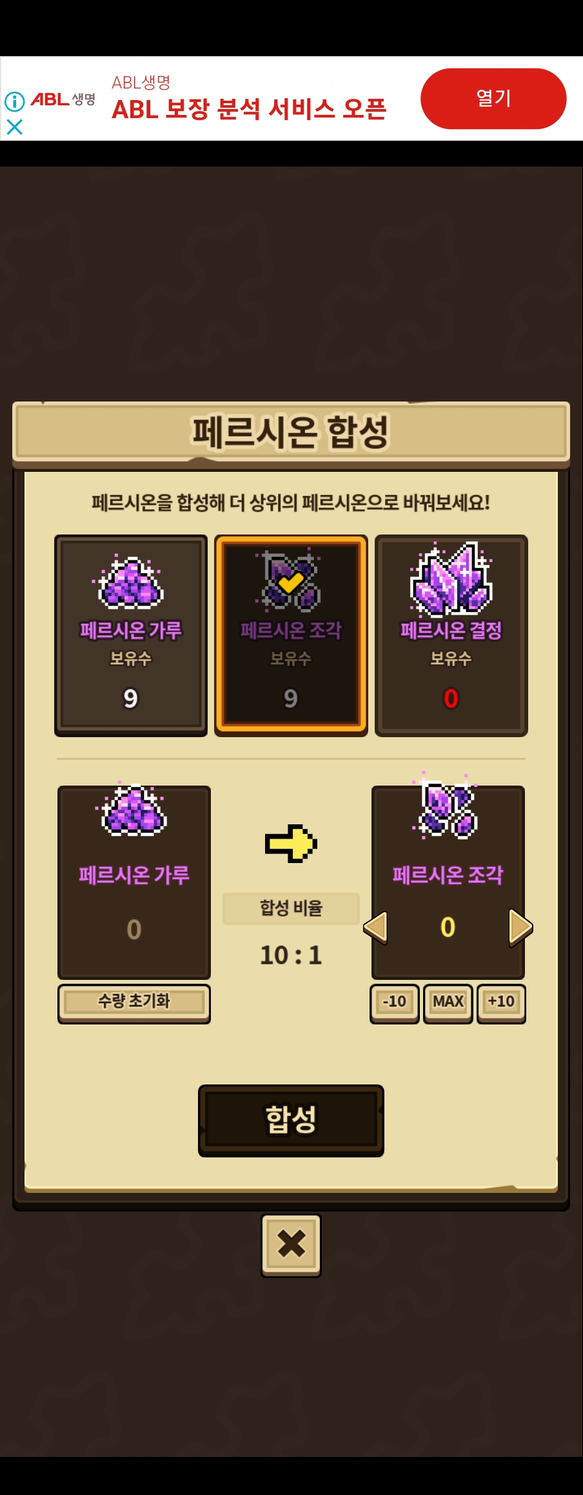Screen dimensions: 583x1495
Task: Decrease quantity with left arrow
Action: pyautogui.click(x=376, y=928)
